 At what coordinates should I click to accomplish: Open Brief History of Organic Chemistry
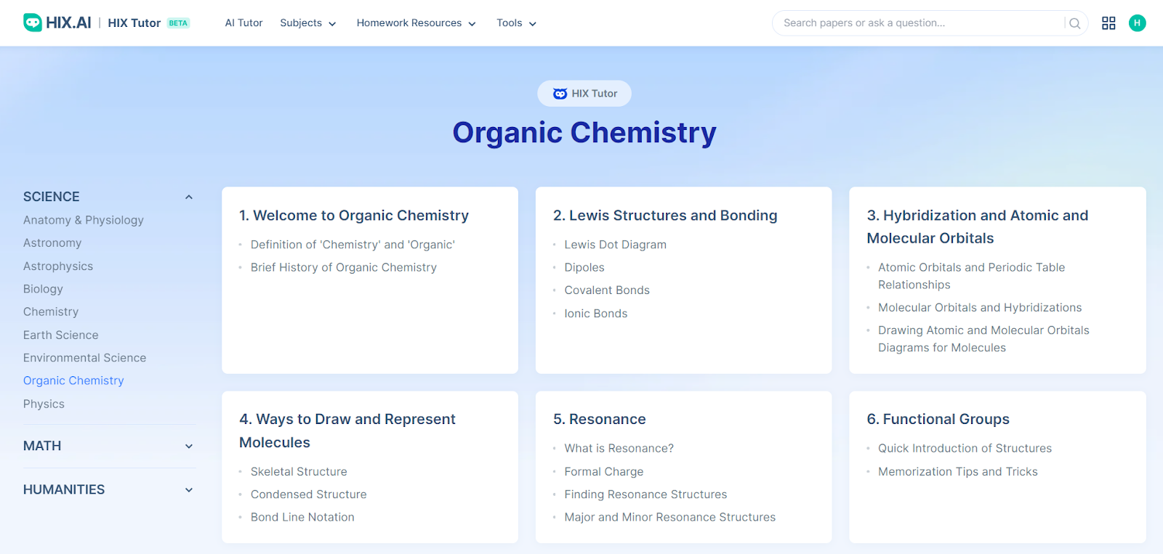coord(344,267)
